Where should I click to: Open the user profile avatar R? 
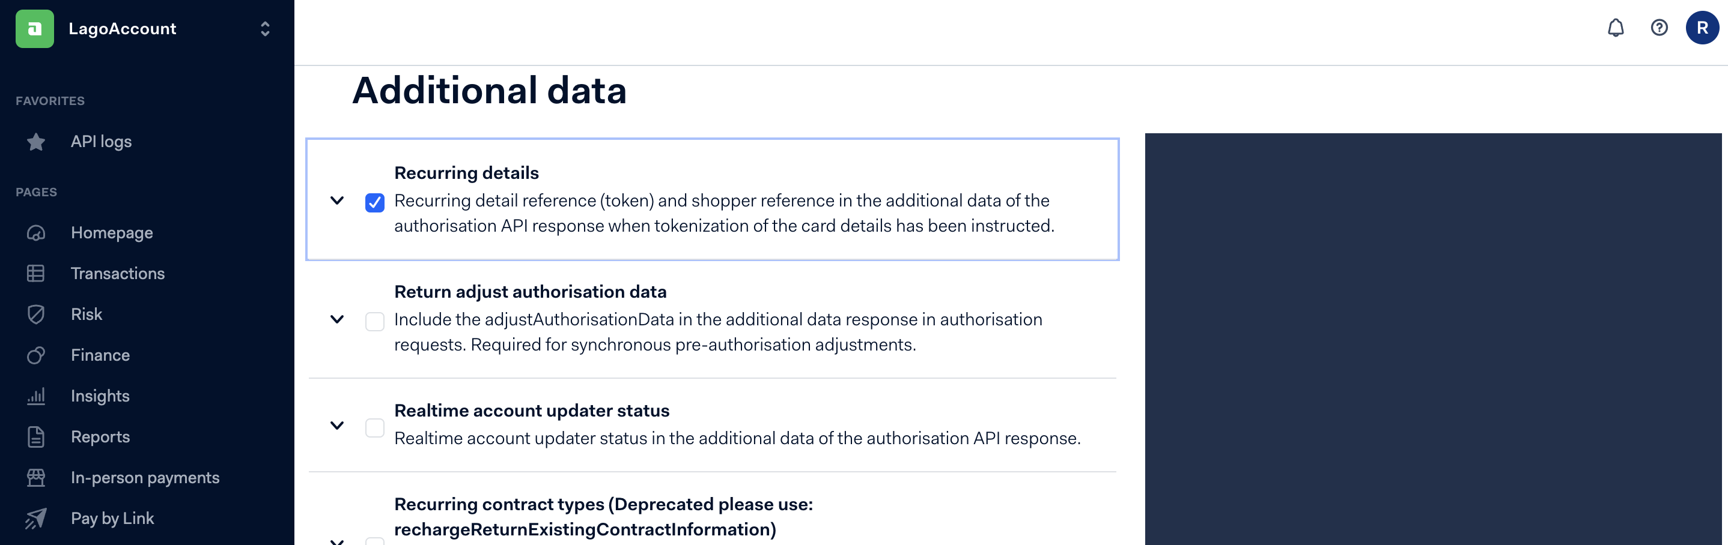pyautogui.click(x=1702, y=28)
